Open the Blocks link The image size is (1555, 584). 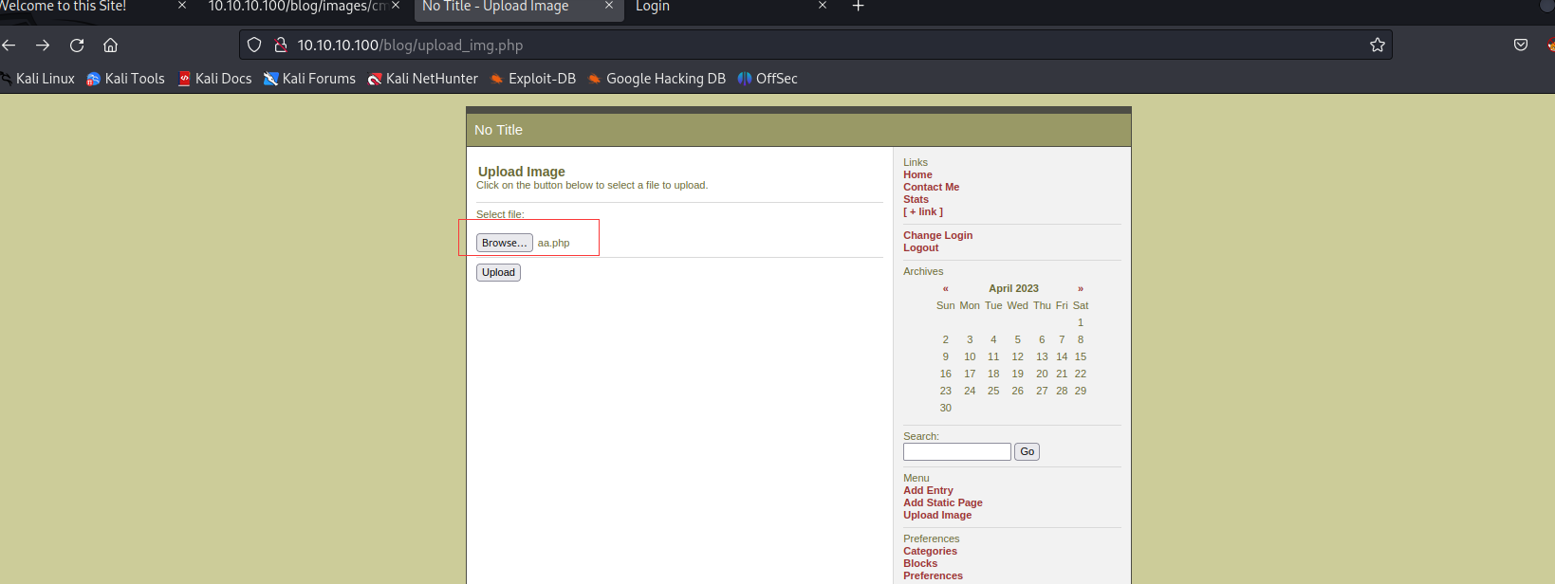coord(920,563)
